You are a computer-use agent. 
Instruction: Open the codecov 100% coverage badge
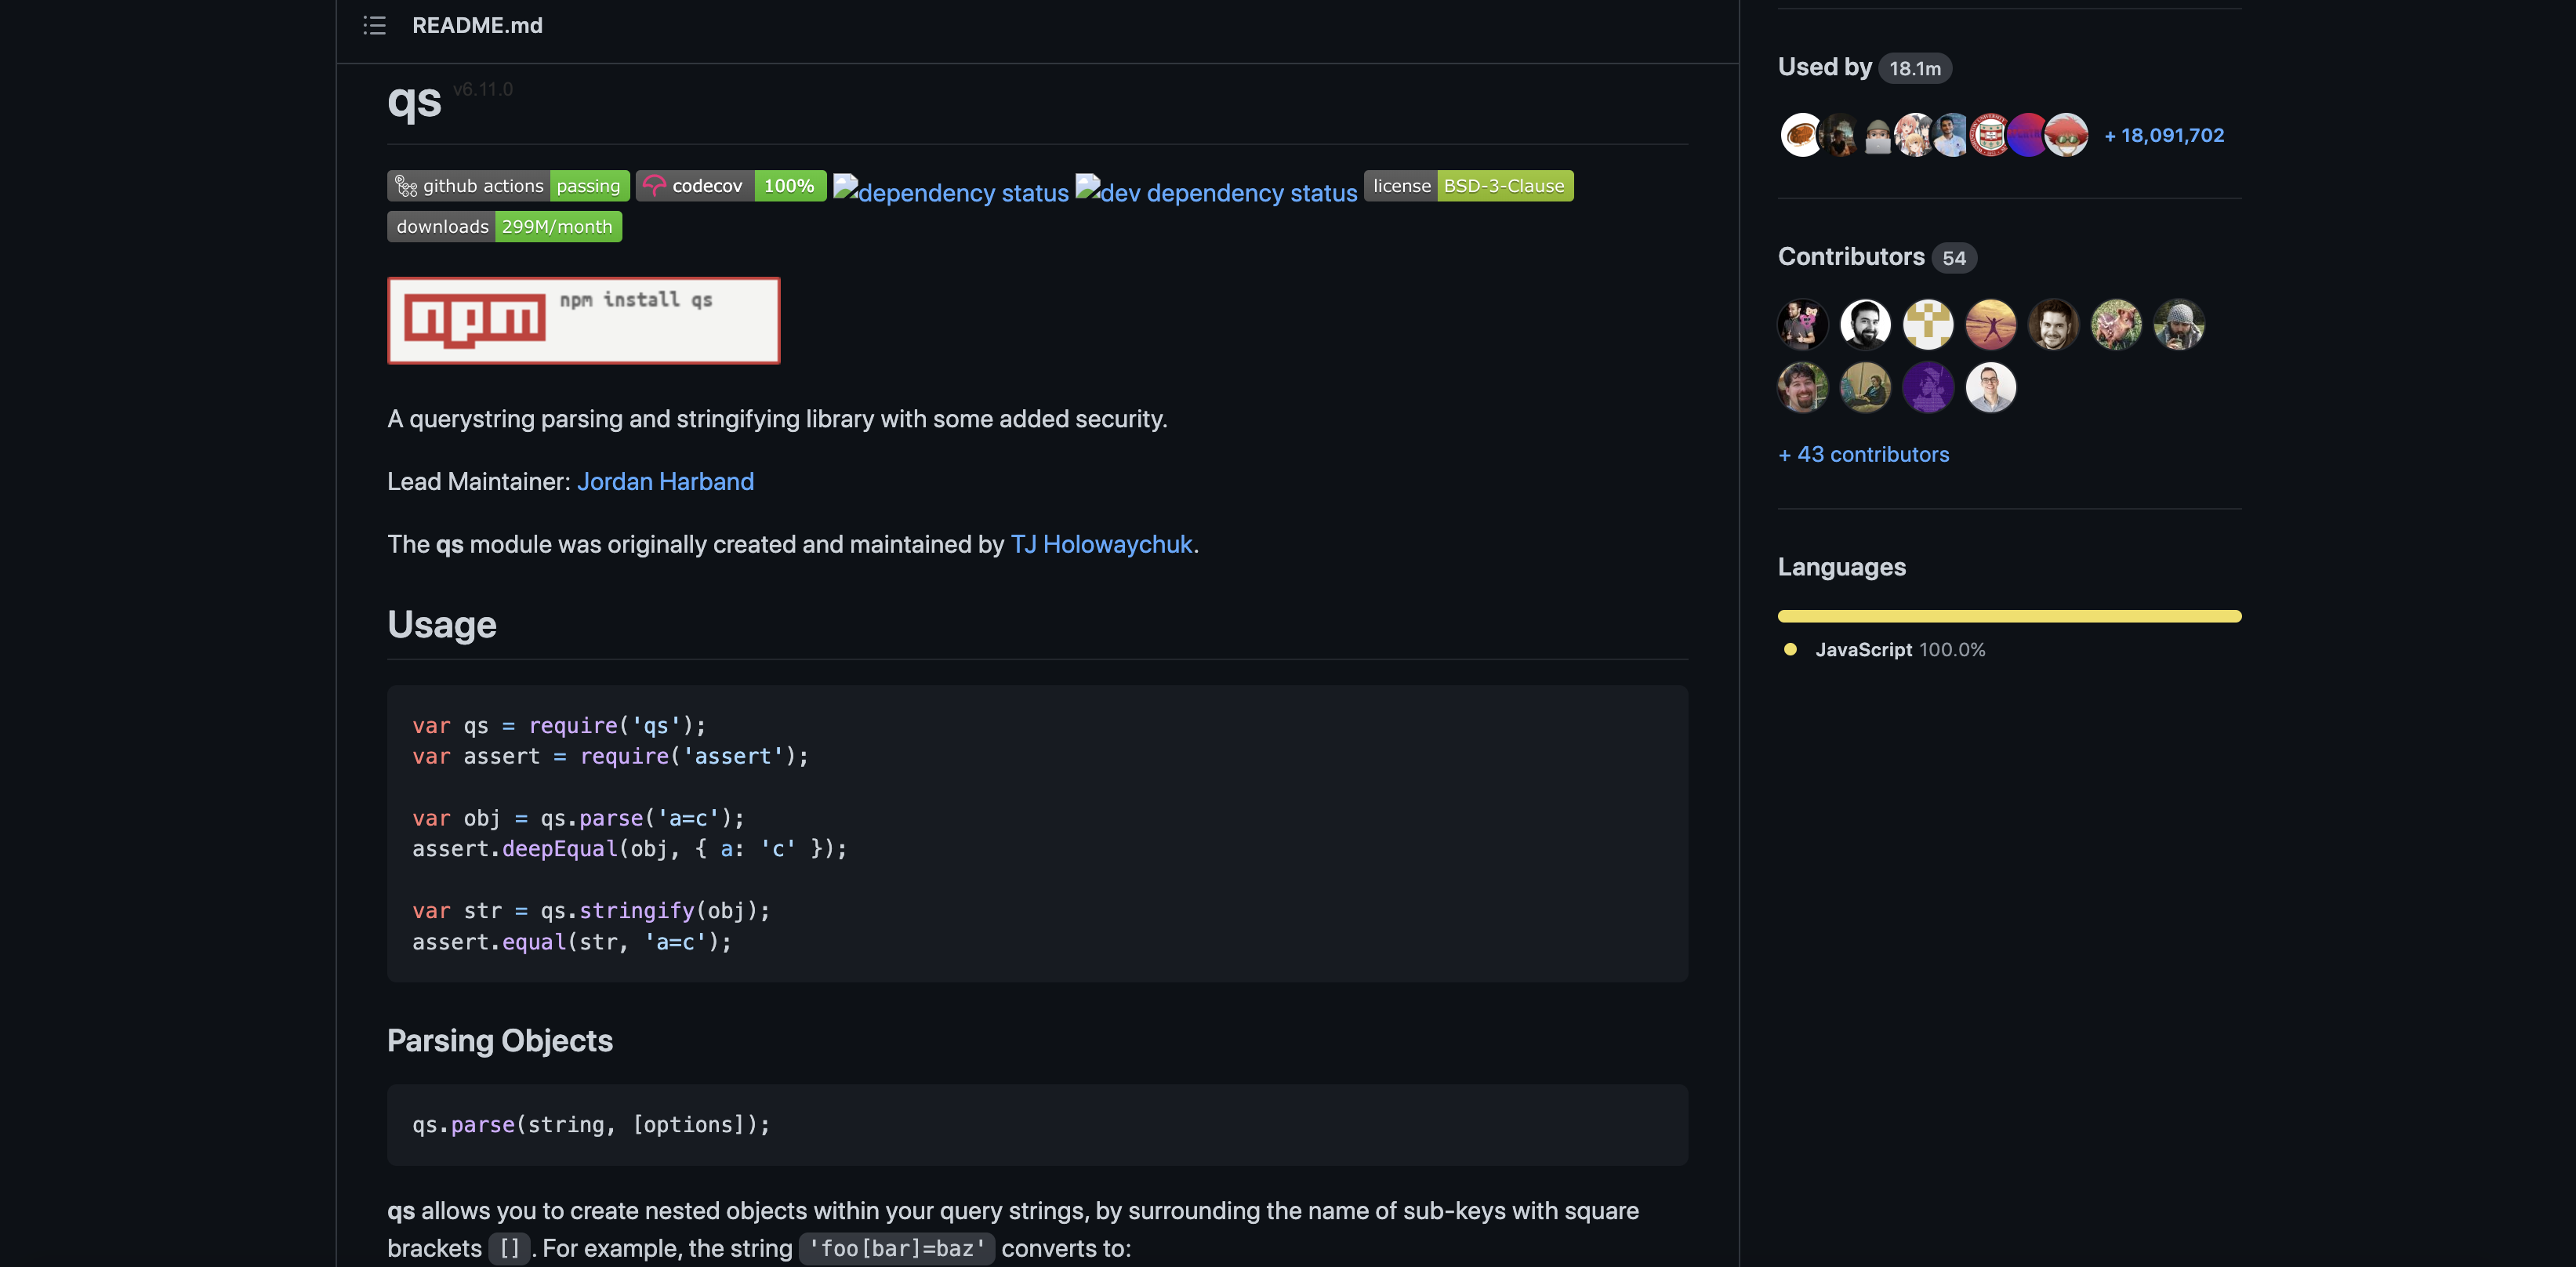click(x=731, y=185)
